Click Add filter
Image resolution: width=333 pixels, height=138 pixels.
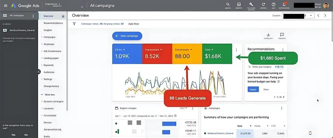tap(134, 24)
